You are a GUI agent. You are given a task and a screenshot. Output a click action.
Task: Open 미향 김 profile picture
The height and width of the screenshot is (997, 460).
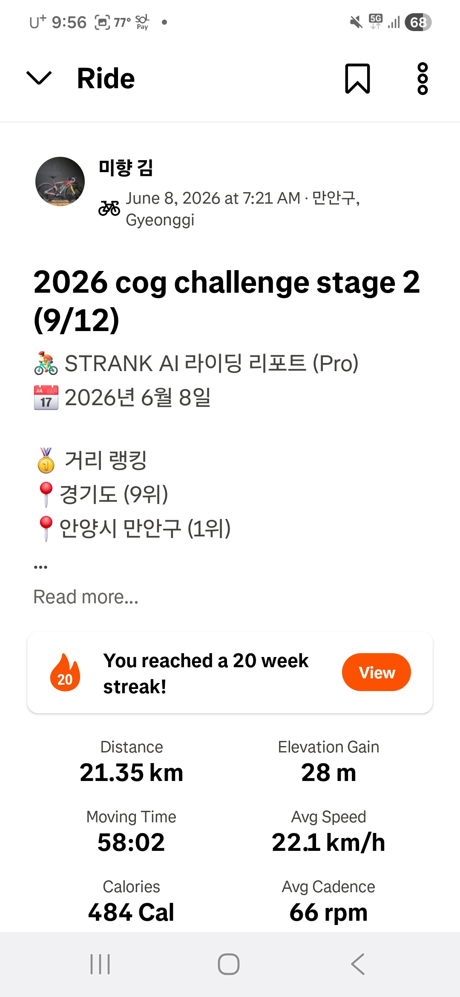60,182
